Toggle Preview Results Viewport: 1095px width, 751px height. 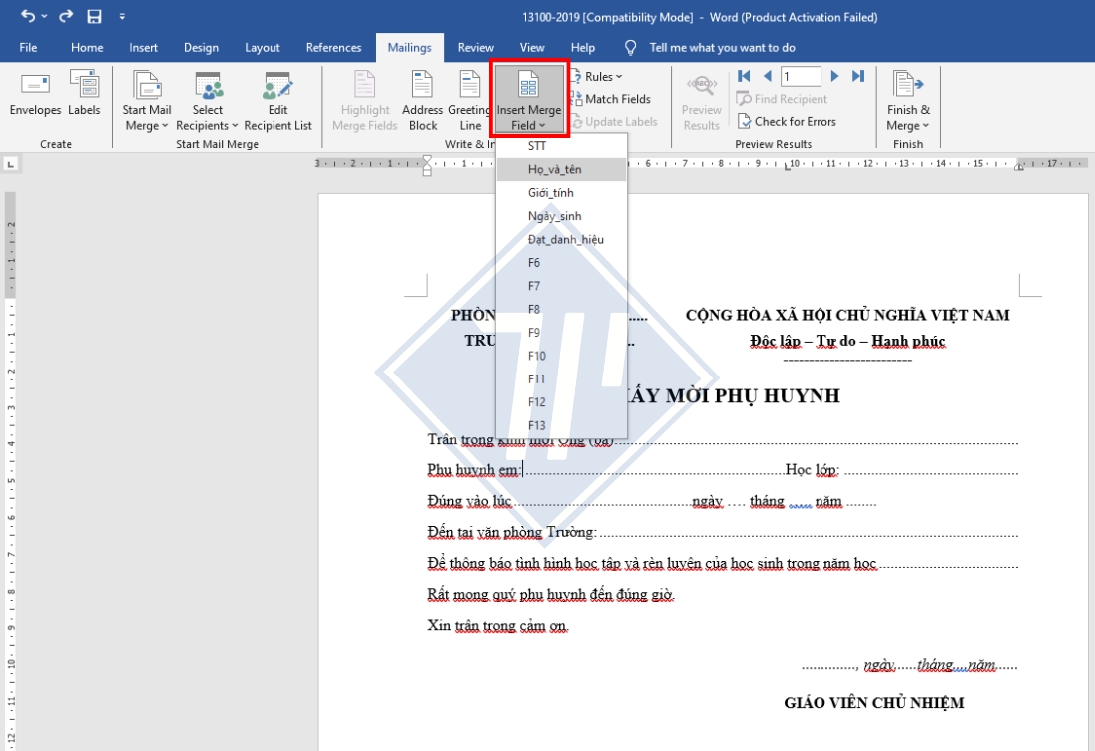702,100
